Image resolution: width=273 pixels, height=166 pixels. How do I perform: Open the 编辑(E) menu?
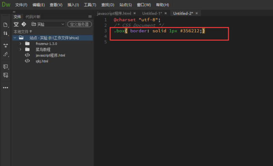38,5
